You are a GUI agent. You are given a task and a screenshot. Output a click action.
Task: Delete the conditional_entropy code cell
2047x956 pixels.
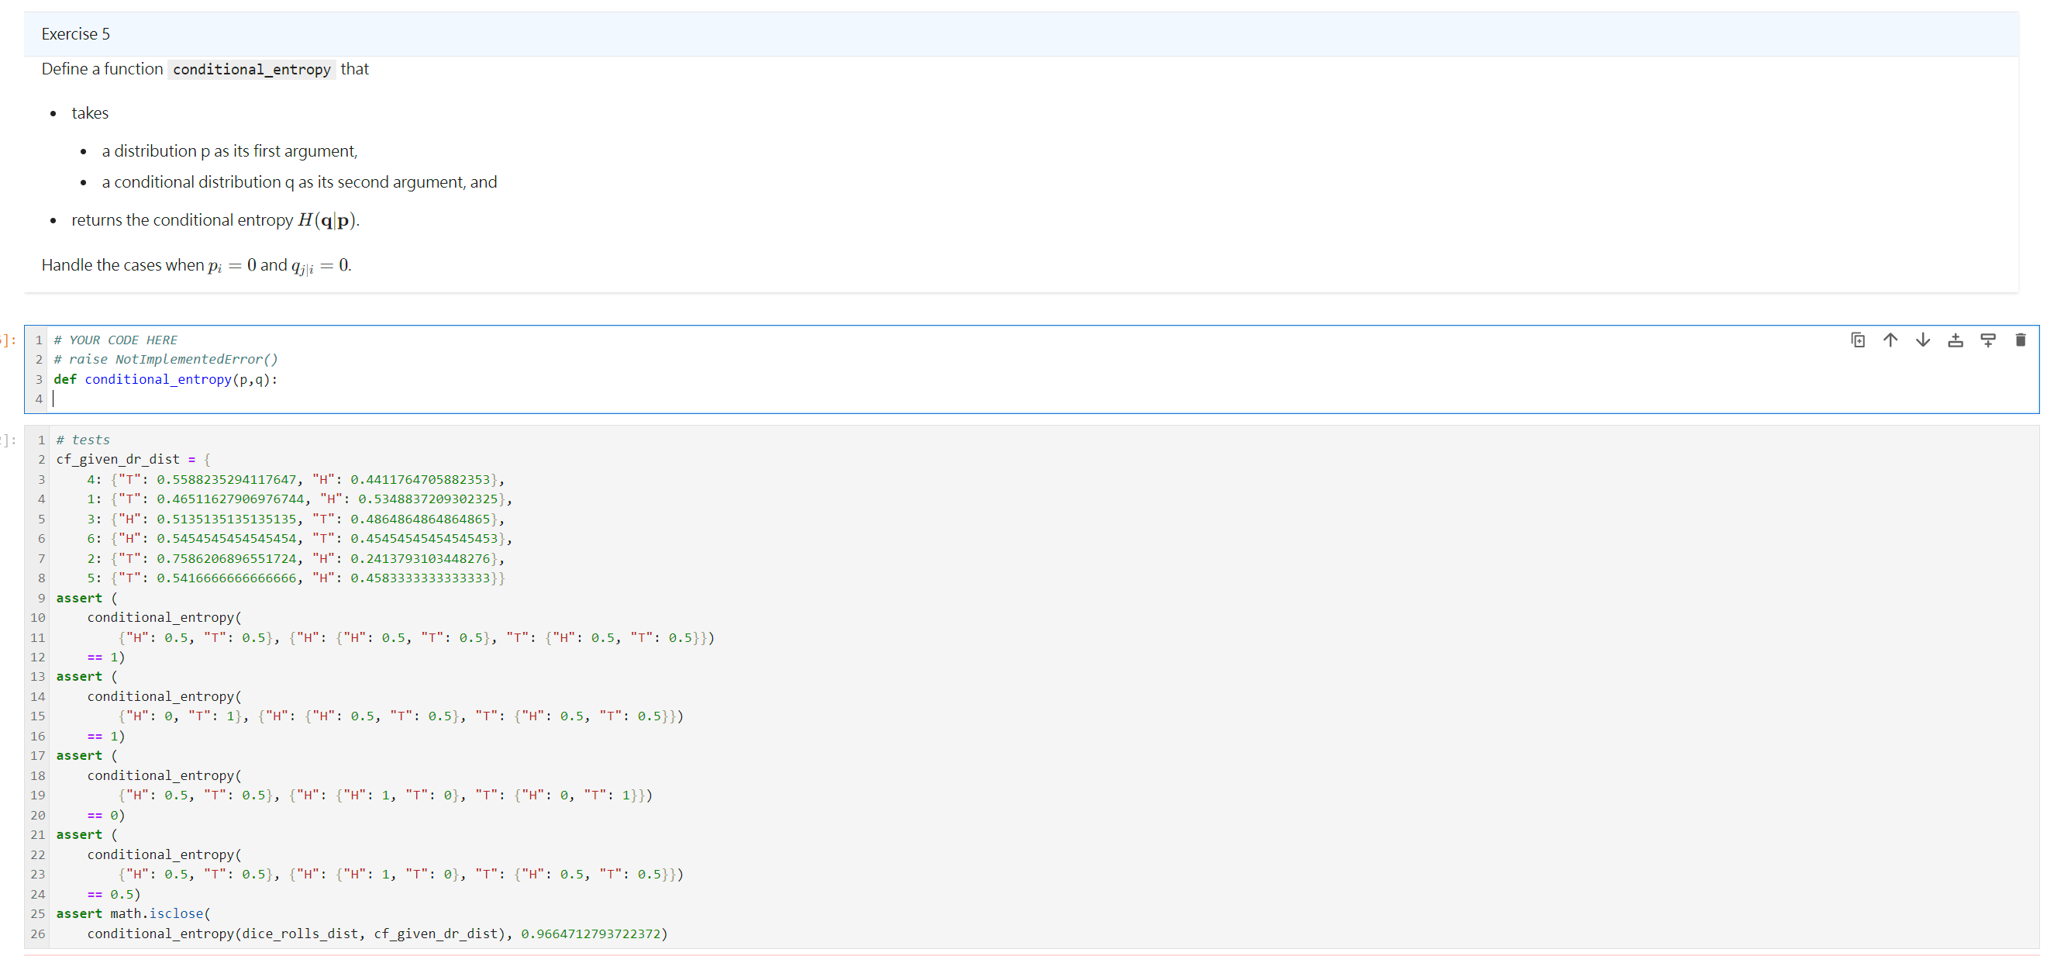[x=2021, y=340]
